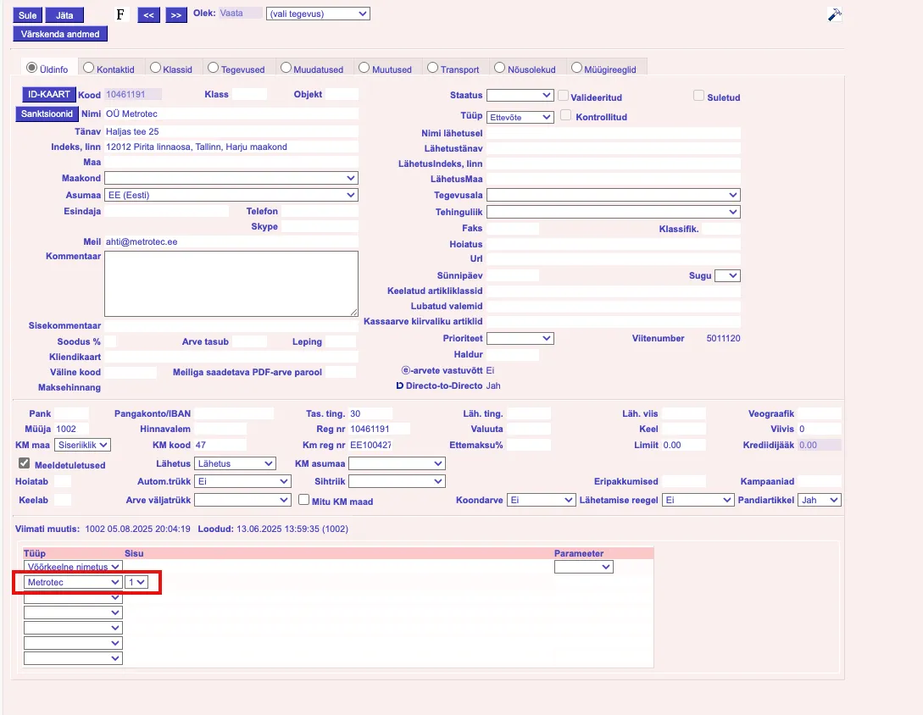Image resolution: width=923 pixels, height=715 pixels.
Task: Enable the Kontrollitud checkbox
Action: pos(566,115)
